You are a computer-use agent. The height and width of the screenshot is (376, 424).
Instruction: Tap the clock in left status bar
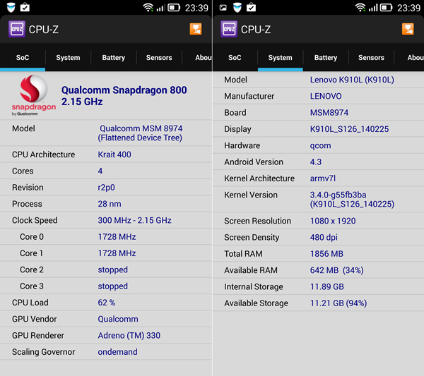pyautogui.click(x=196, y=8)
